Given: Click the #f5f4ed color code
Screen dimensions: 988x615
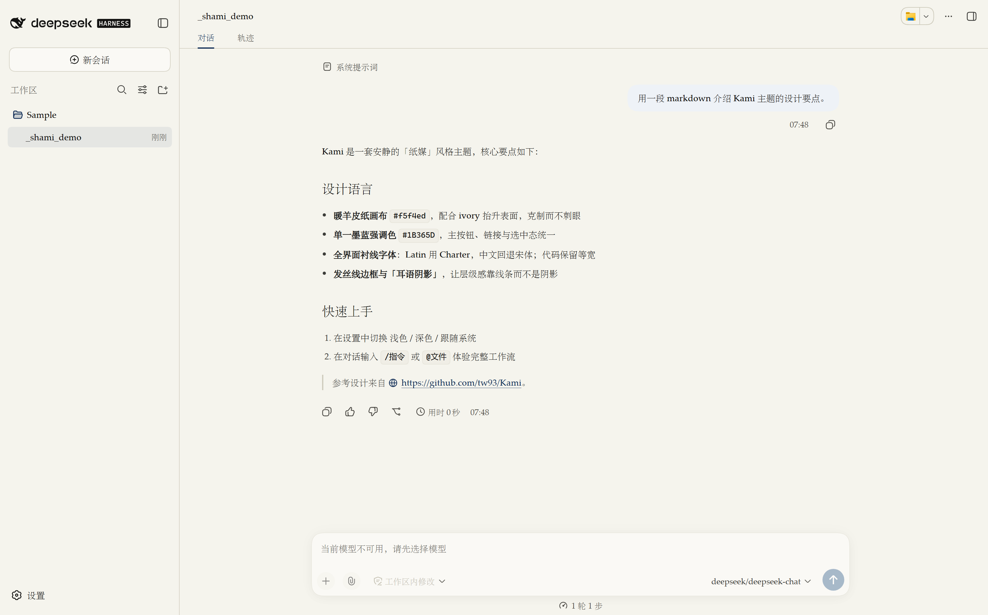Looking at the screenshot, I should [x=409, y=216].
